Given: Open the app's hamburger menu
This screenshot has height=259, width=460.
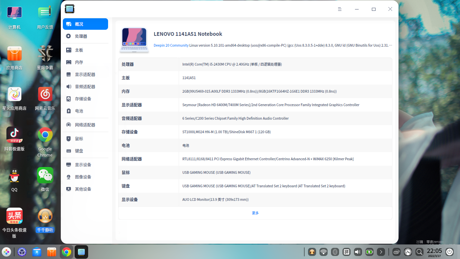Looking at the screenshot, I should click(x=340, y=9).
